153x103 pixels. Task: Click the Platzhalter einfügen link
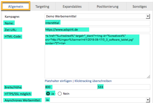tap(58, 81)
